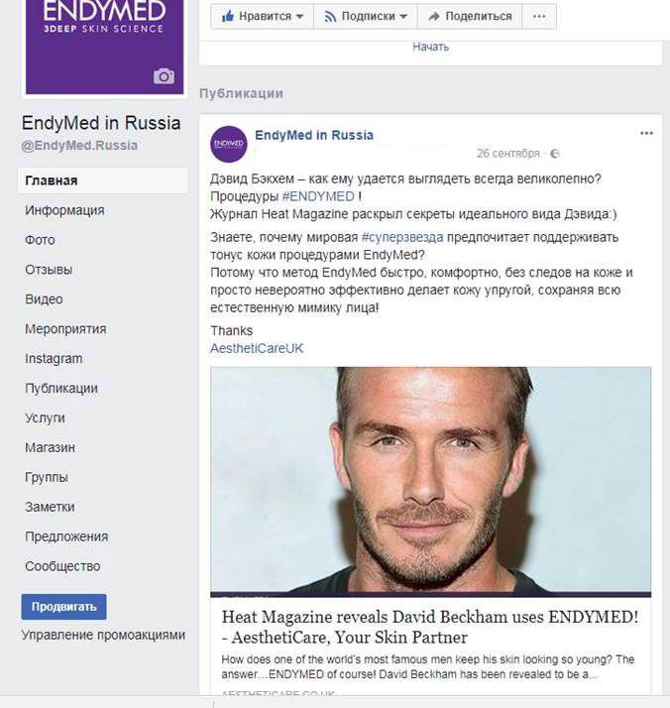
Task: Click the #ENDYMED hashtag in the post
Action: (318, 196)
